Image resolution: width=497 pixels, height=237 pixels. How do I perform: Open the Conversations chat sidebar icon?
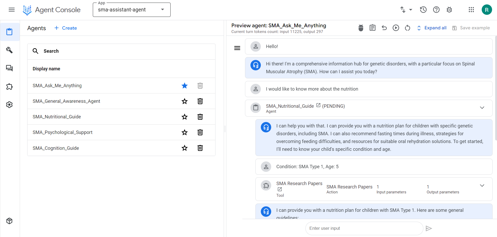10,68
